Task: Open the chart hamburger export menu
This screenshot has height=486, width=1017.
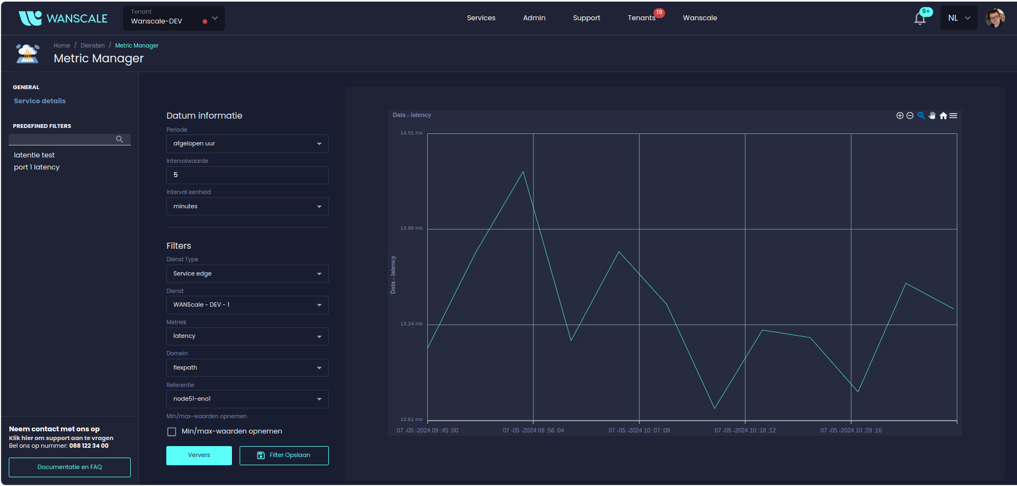Action: click(x=954, y=115)
